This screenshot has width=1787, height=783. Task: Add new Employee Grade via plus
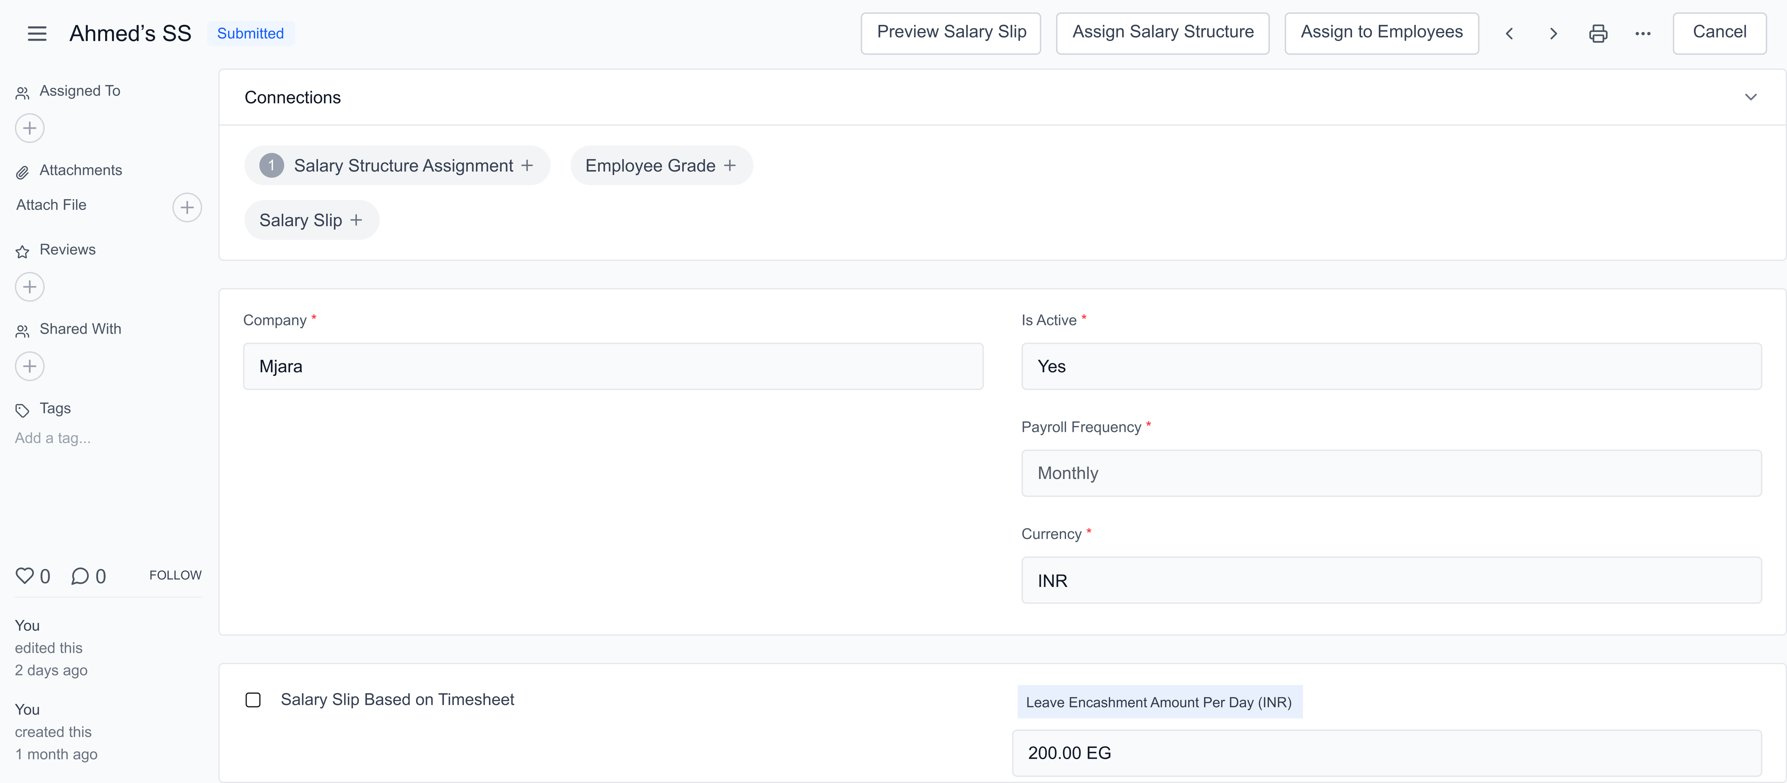tap(730, 166)
